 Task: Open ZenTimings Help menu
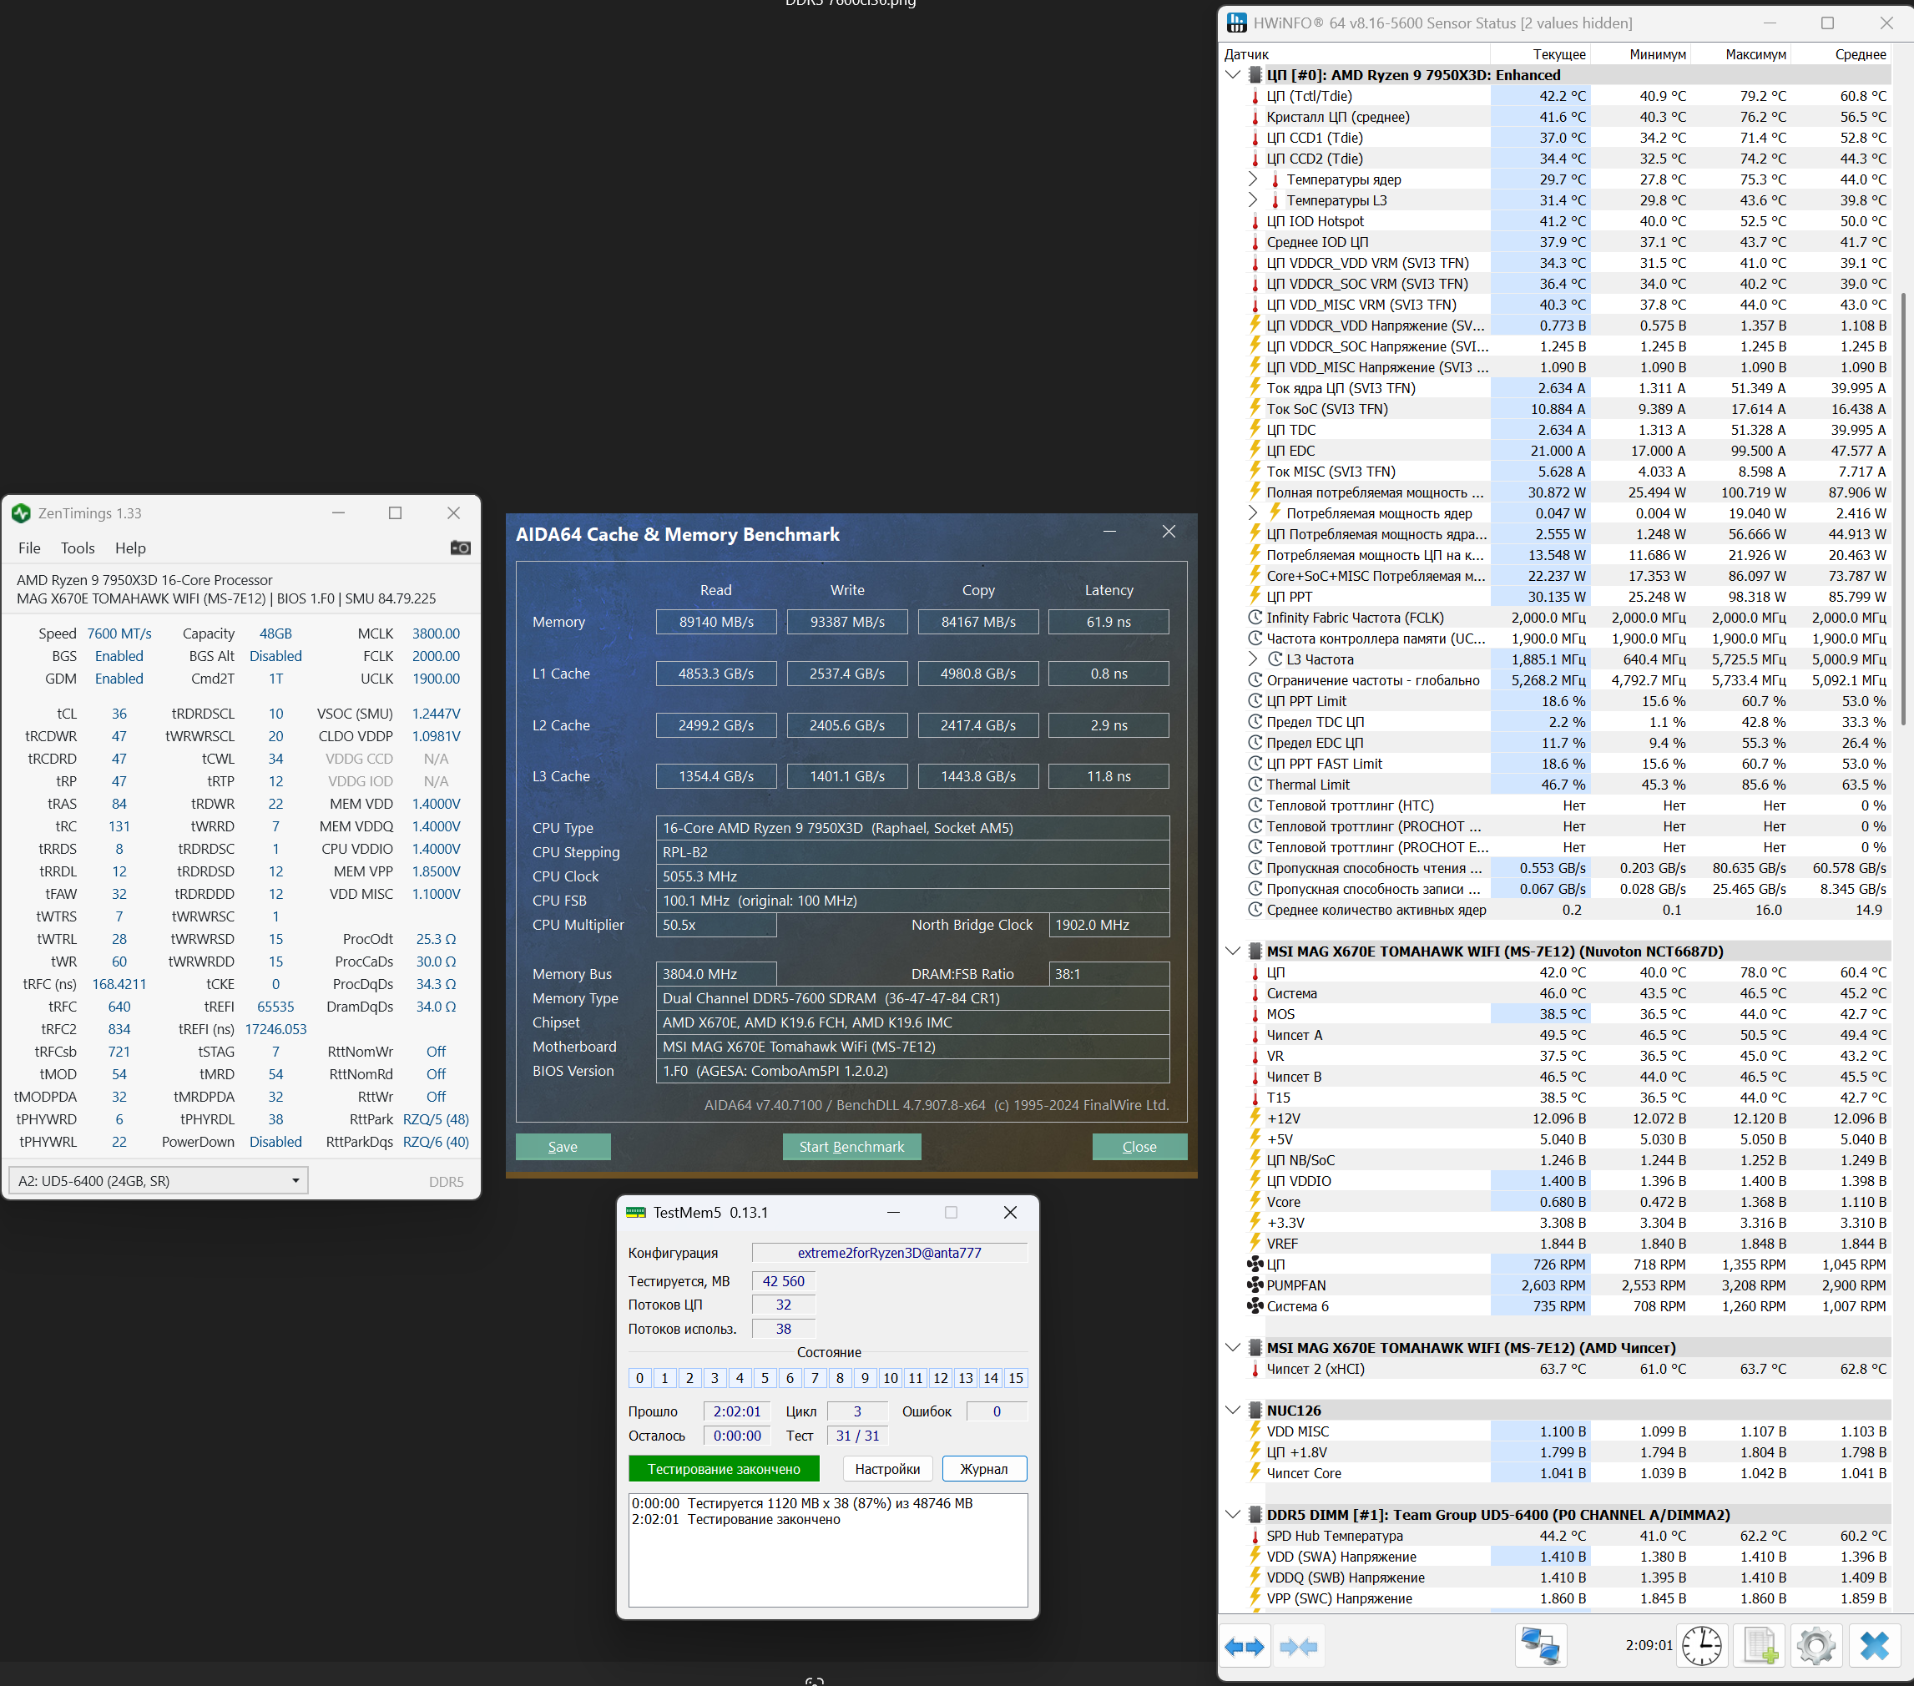(130, 548)
